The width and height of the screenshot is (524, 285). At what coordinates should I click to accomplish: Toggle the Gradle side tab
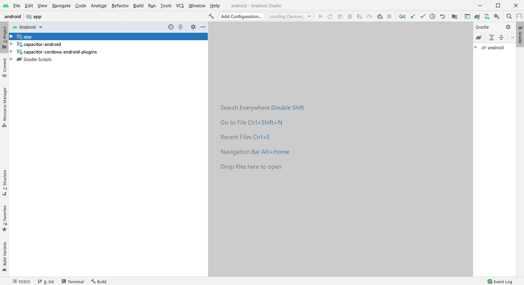(x=520, y=35)
